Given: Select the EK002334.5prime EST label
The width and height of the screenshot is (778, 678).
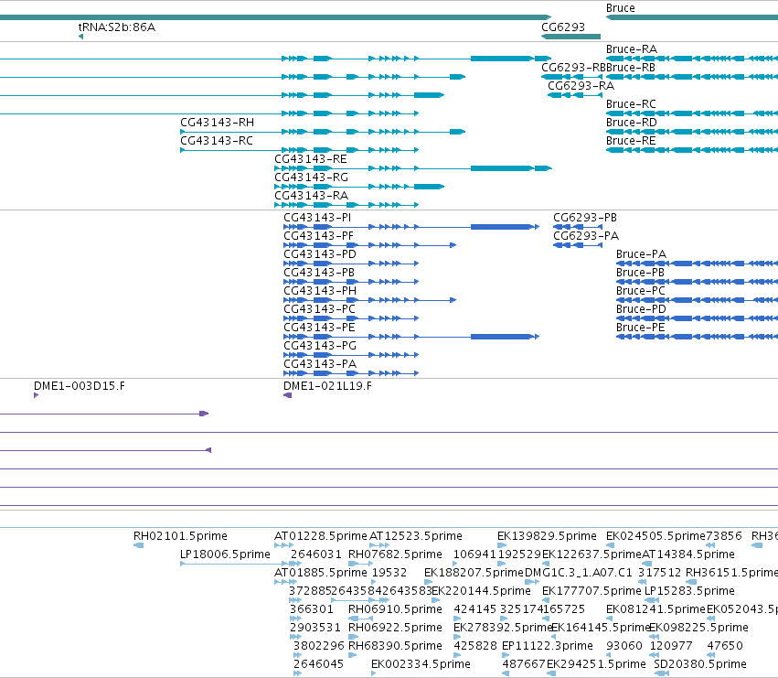Looking at the screenshot, I should [x=421, y=664].
